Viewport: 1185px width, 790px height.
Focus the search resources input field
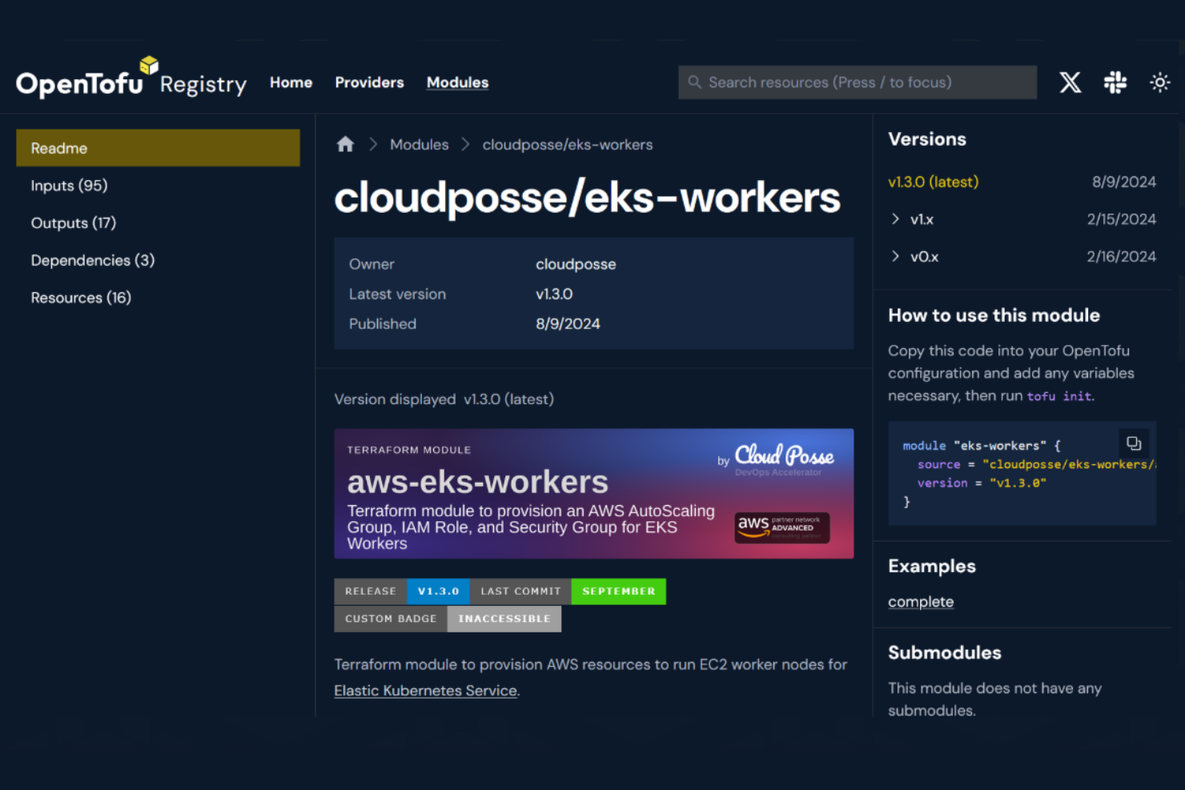tap(857, 82)
